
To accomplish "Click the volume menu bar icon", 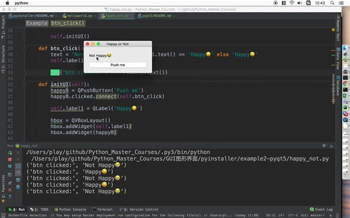I will pyautogui.click(x=300, y=3).
